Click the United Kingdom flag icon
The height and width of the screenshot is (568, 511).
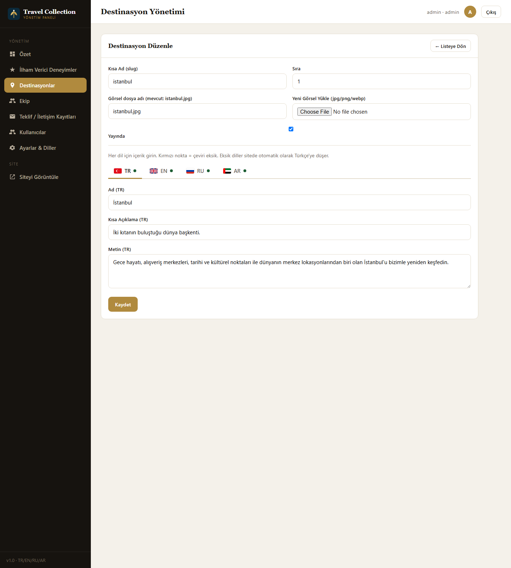(154, 171)
